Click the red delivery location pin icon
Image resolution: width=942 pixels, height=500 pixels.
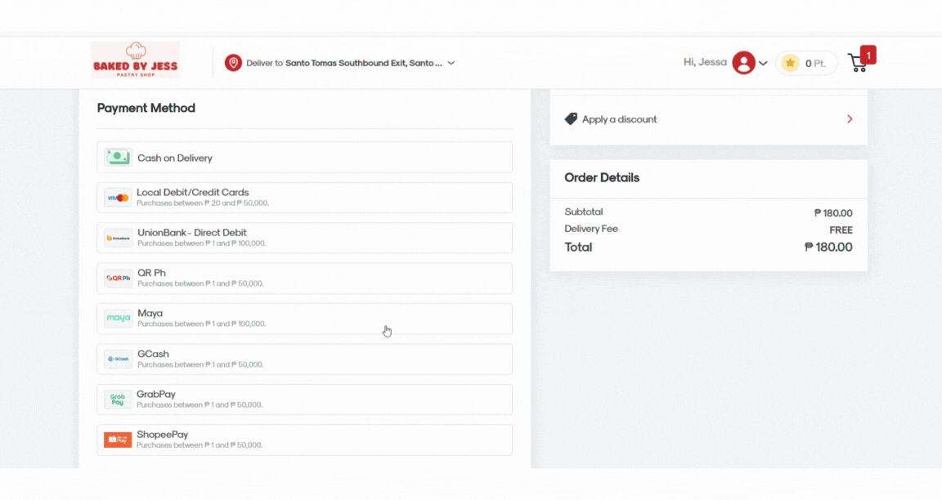(x=233, y=63)
